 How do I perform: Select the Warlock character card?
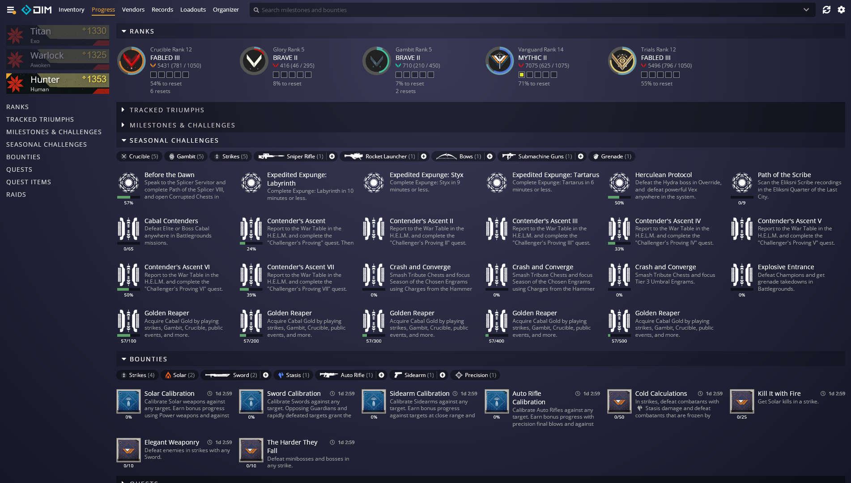coord(58,59)
